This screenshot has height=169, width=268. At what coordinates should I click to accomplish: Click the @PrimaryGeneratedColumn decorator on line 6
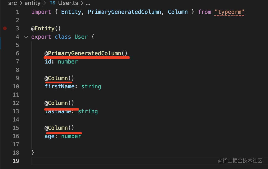tap(86, 53)
